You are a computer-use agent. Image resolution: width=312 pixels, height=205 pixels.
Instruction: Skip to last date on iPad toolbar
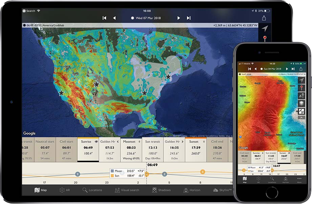pyautogui.click(x=188, y=18)
